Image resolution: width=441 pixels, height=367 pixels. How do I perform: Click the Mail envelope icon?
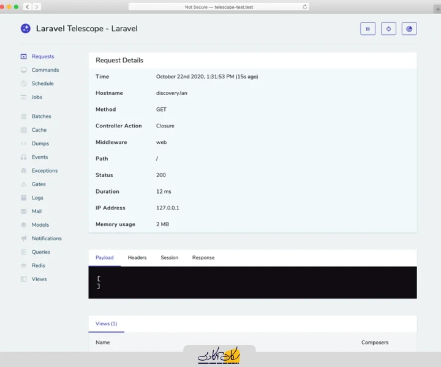pos(24,211)
